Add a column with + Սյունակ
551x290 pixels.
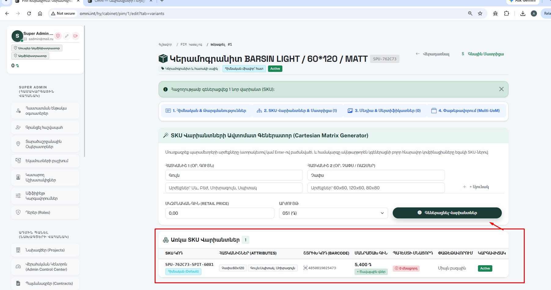[476, 187]
